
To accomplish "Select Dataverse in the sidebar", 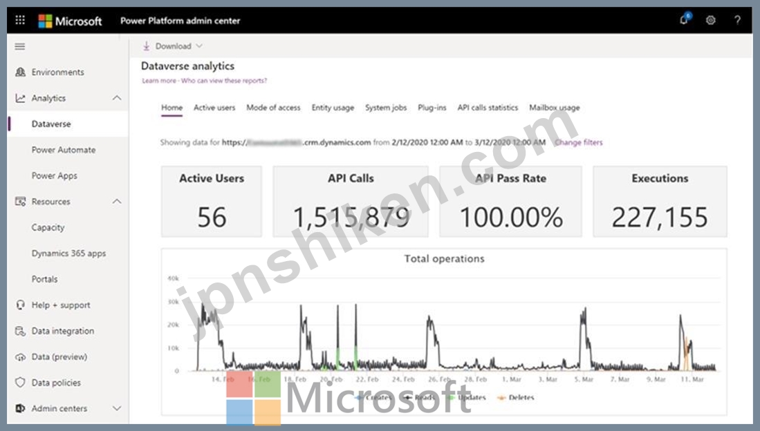I will point(68,124).
